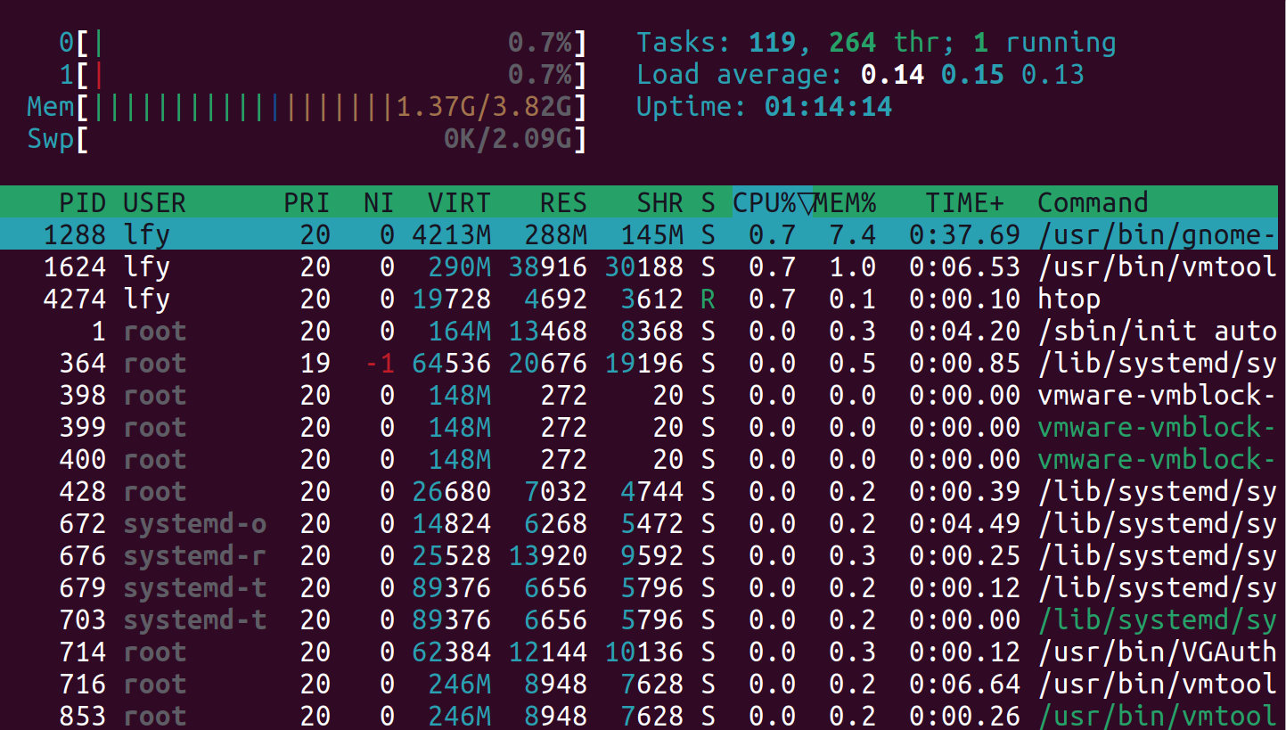Click the R state of htop row
Viewport: 1286px width, 730px height.
(708, 299)
